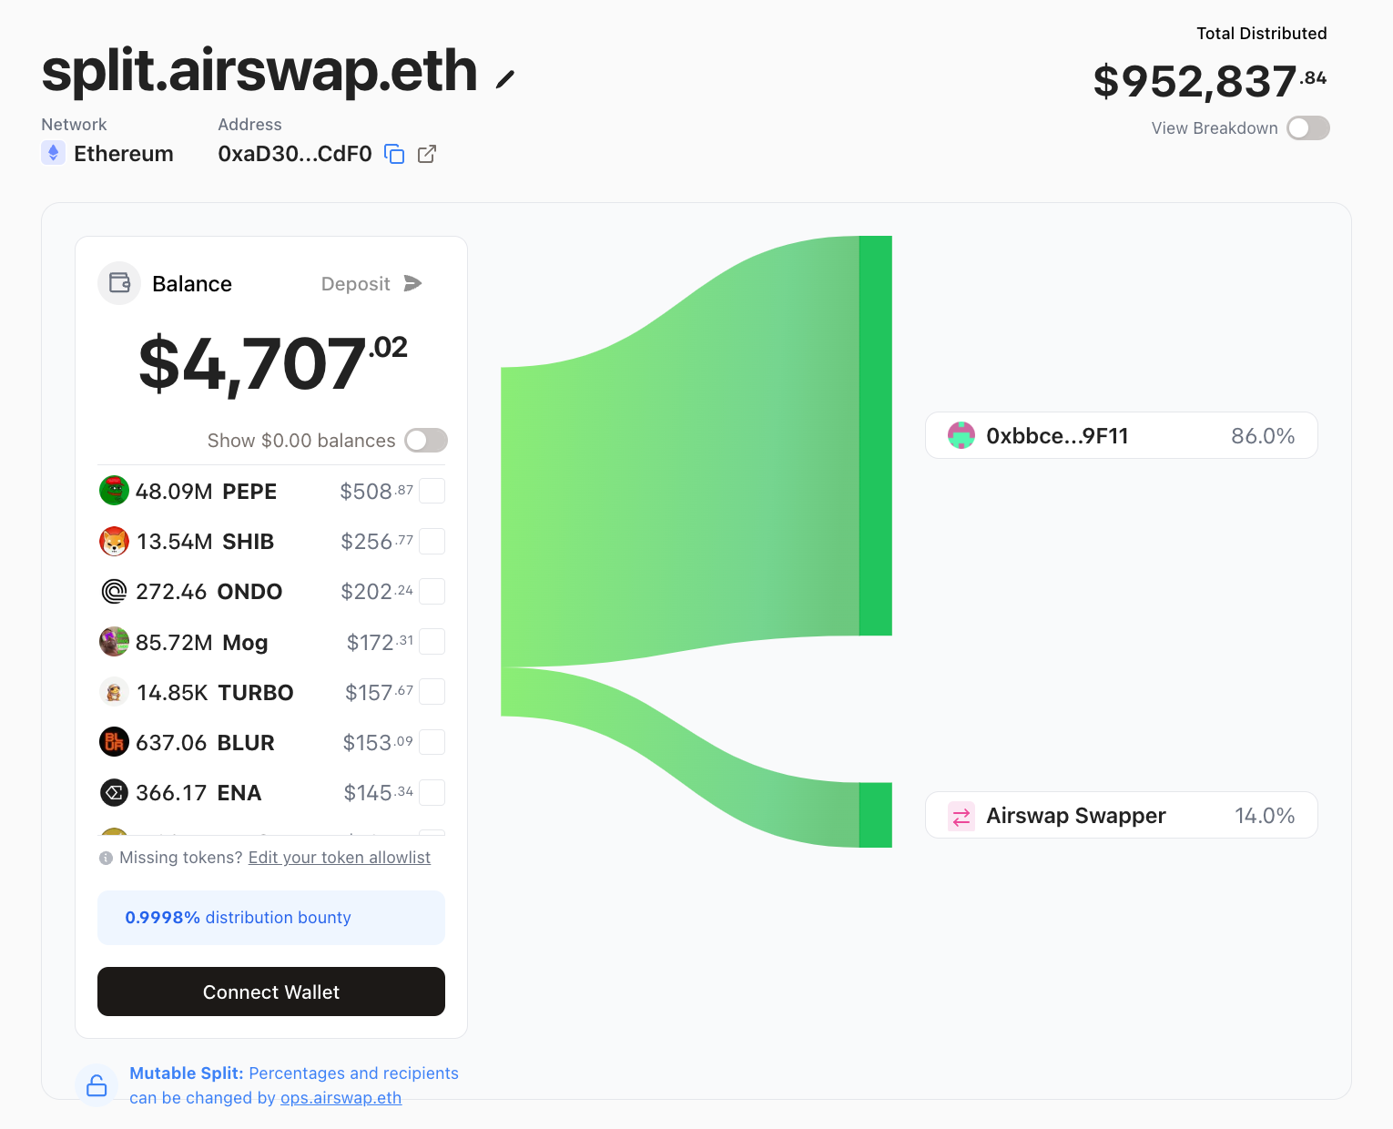Toggle the View Breakdown switch
The height and width of the screenshot is (1129, 1393).
pyautogui.click(x=1308, y=128)
